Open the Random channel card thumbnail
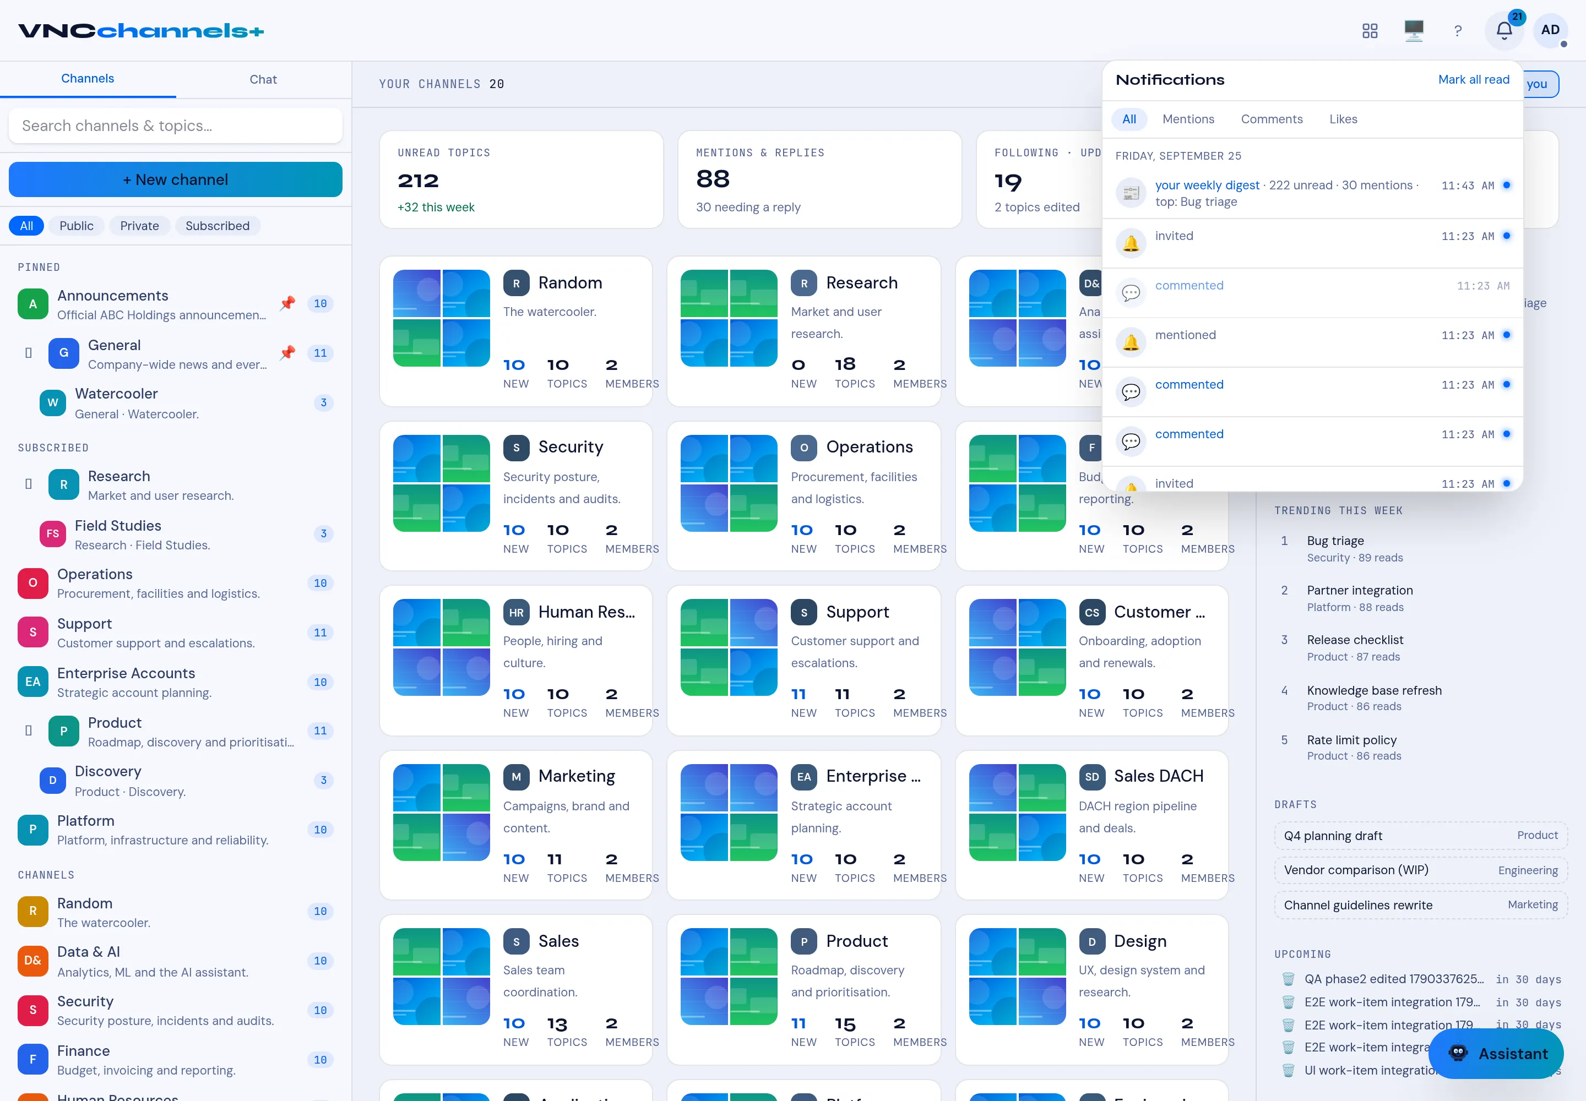The image size is (1586, 1101). tap(441, 318)
